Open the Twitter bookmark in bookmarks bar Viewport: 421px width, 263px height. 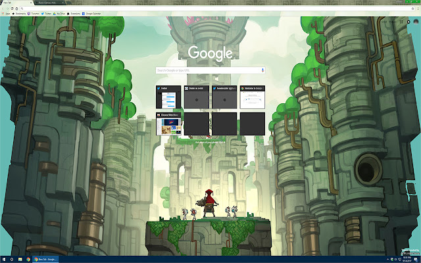point(46,13)
